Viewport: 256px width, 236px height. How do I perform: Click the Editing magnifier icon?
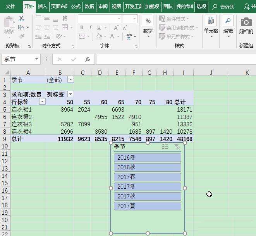pyautogui.click(x=228, y=21)
